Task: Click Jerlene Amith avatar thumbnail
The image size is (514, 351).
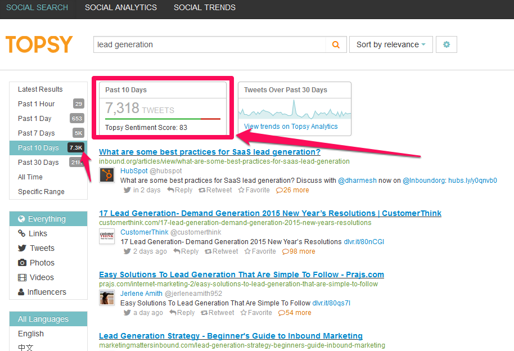Action: [107, 298]
